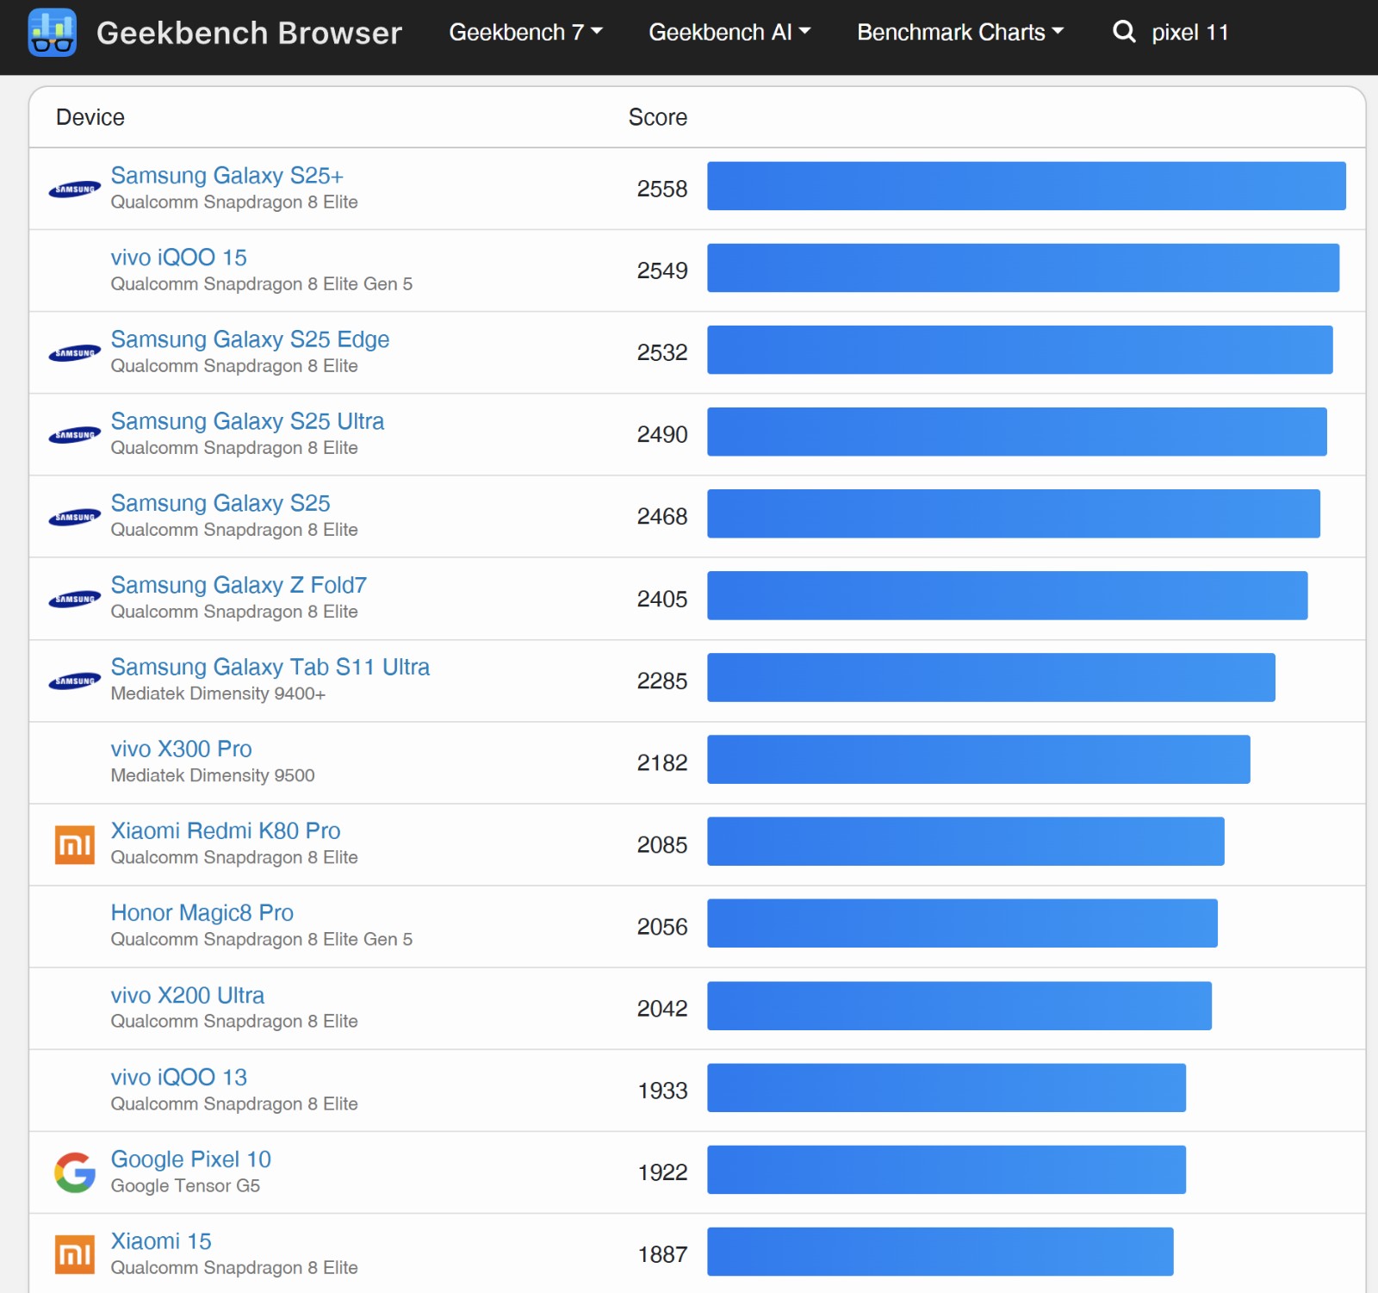Click the Samsung Galaxy S25+ score bar
Image resolution: width=1378 pixels, height=1293 pixels.
[1027, 186]
